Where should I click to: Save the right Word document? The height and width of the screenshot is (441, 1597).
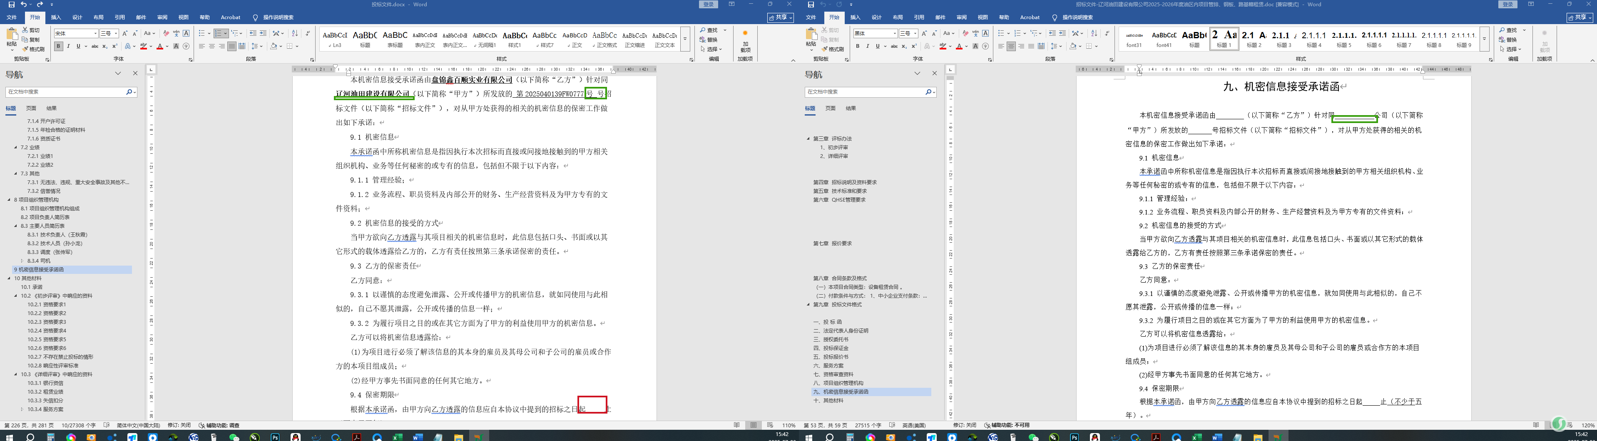810,4
